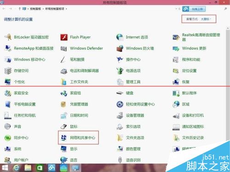Click the 文件历史记录 link

193,138
